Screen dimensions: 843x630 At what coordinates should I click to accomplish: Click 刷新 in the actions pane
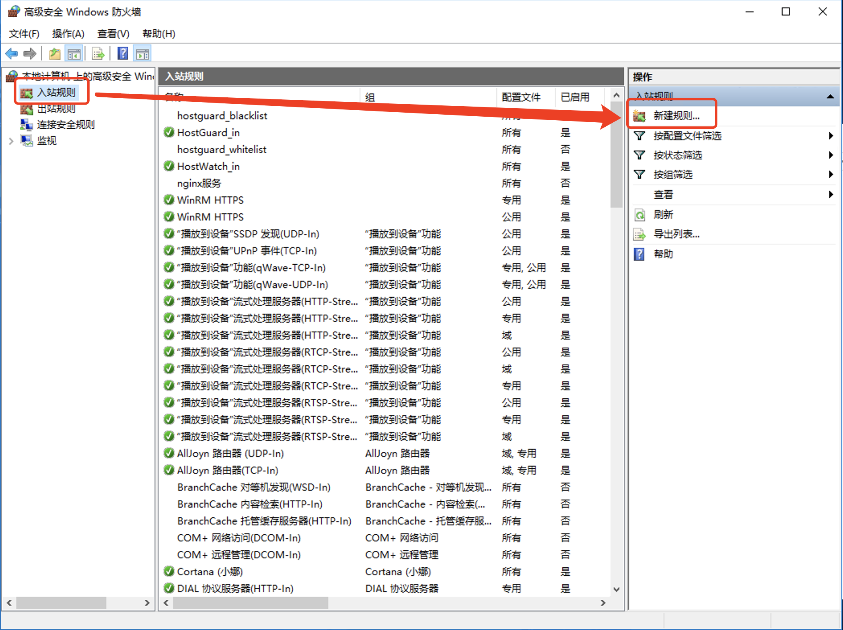[x=663, y=214]
